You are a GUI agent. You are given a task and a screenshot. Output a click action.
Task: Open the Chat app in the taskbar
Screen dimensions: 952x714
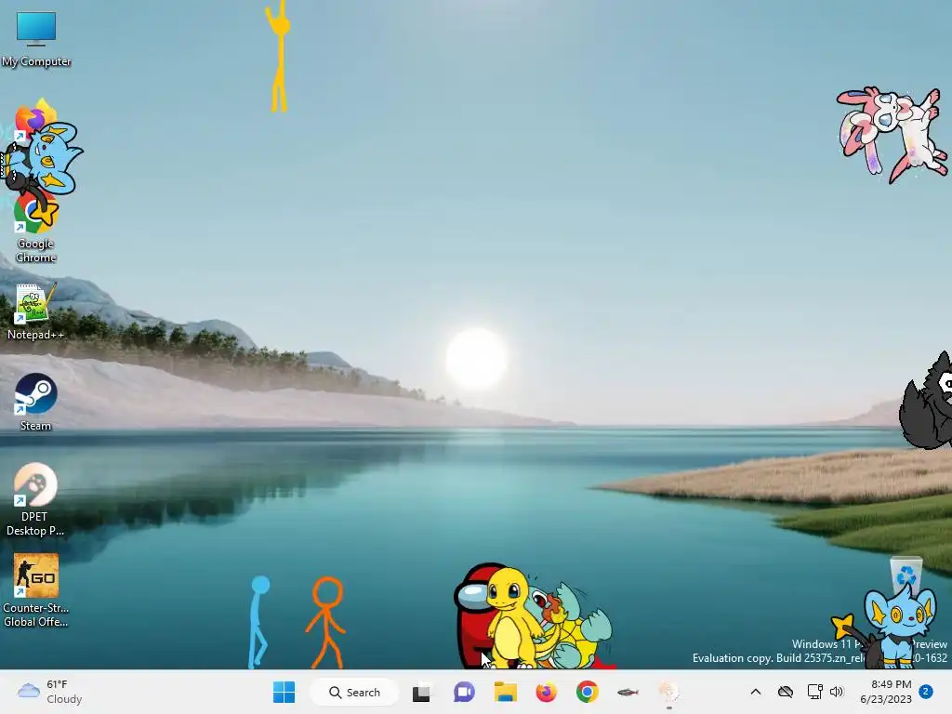(x=464, y=692)
